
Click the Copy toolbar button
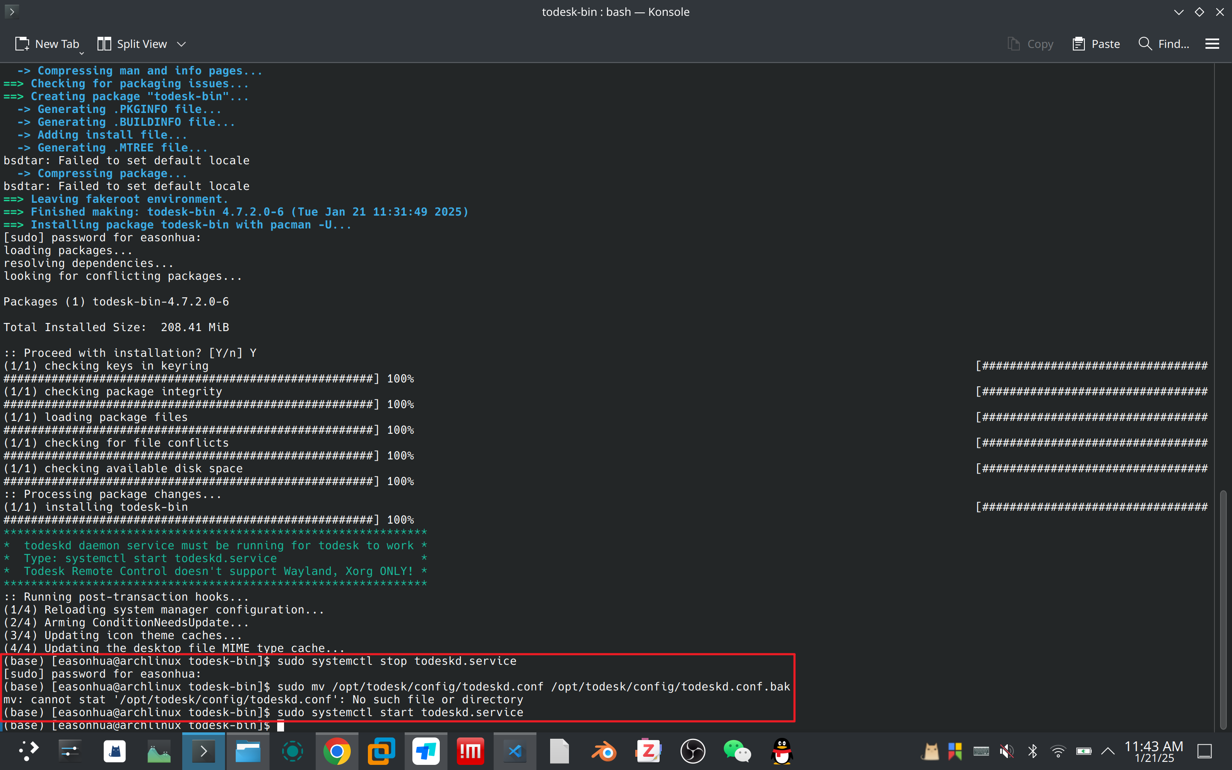click(1031, 44)
